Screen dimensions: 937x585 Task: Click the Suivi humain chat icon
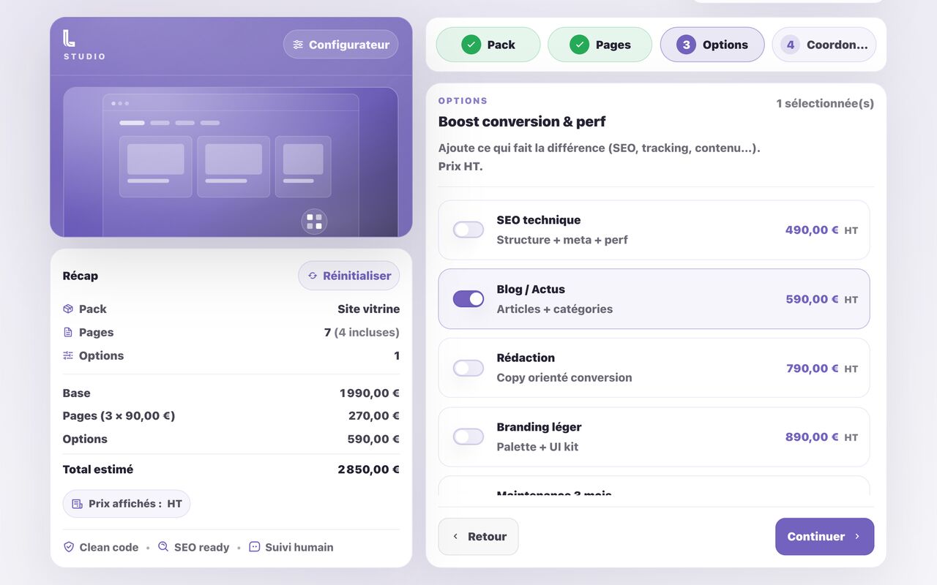[x=254, y=547]
